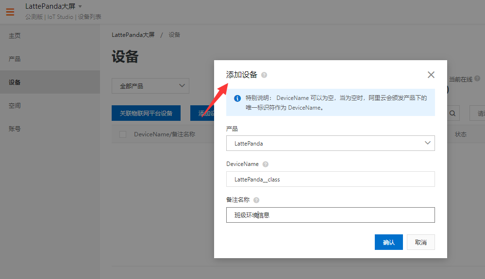
Task: Click the help icon next to DeviceName label
Action: 266,164
